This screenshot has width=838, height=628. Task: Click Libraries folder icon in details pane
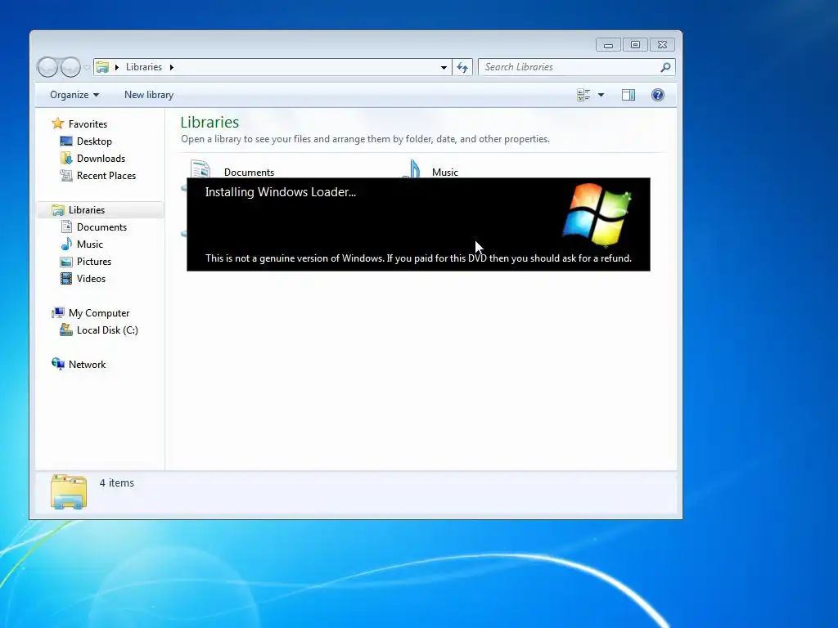click(x=69, y=491)
